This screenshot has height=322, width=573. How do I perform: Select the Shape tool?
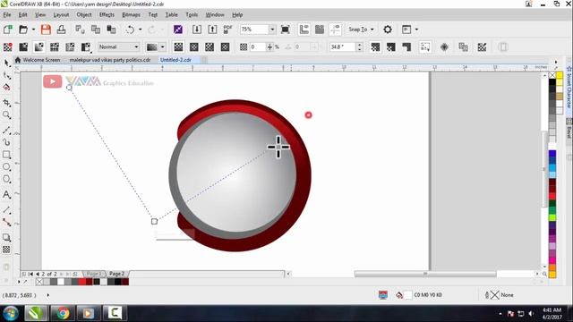[6, 75]
